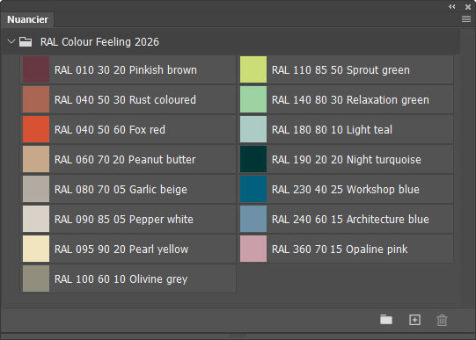Close the swatches panel

(x=468, y=7)
